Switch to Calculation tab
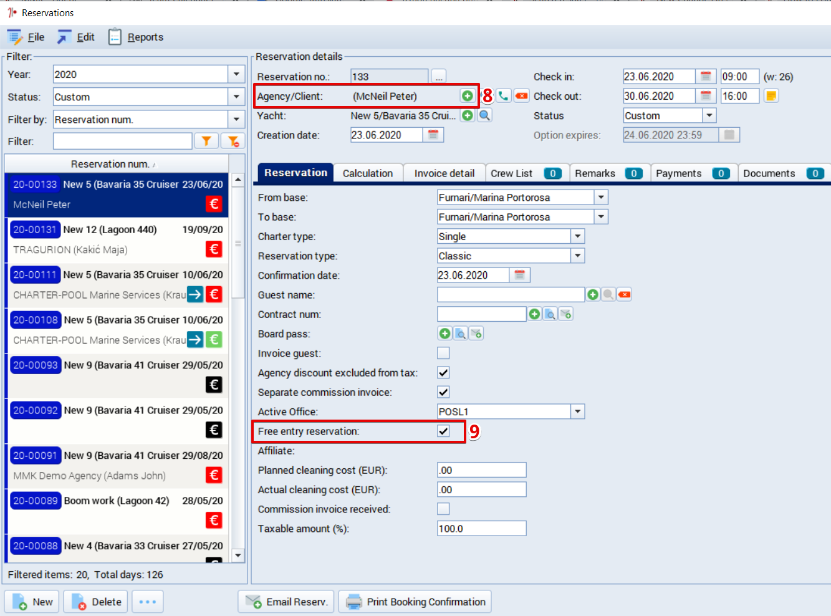The height and width of the screenshot is (616, 831). [x=368, y=173]
